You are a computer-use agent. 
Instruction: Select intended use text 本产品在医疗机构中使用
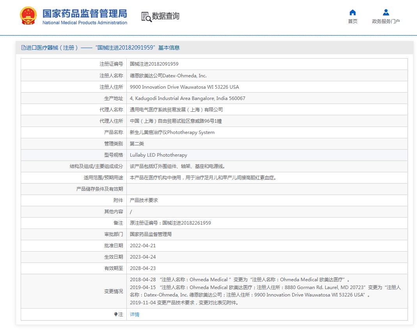click(203, 178)
